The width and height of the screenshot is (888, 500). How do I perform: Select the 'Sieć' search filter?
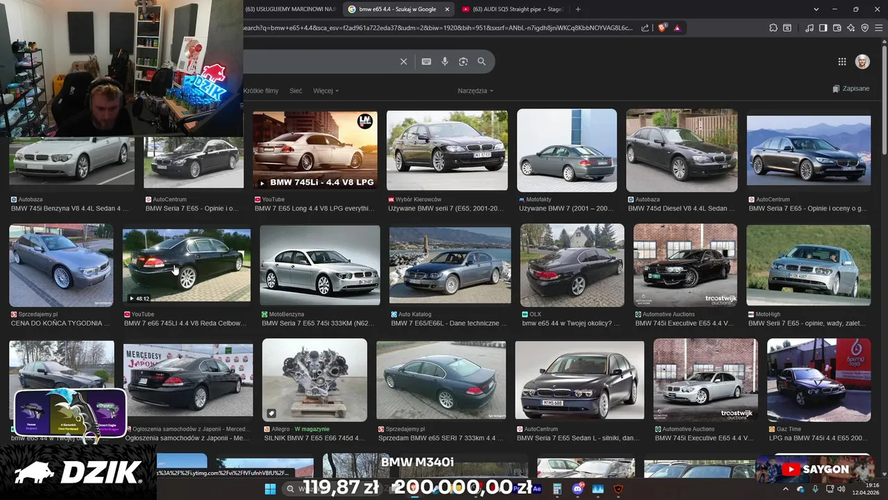pos(296,91)
